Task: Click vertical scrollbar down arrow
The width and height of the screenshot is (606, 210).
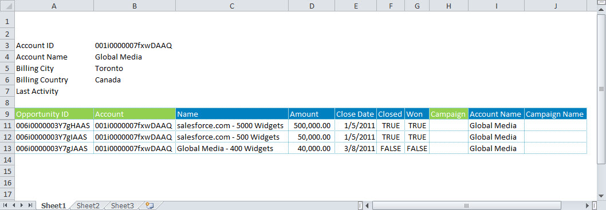Action: (x=601, y=196)
